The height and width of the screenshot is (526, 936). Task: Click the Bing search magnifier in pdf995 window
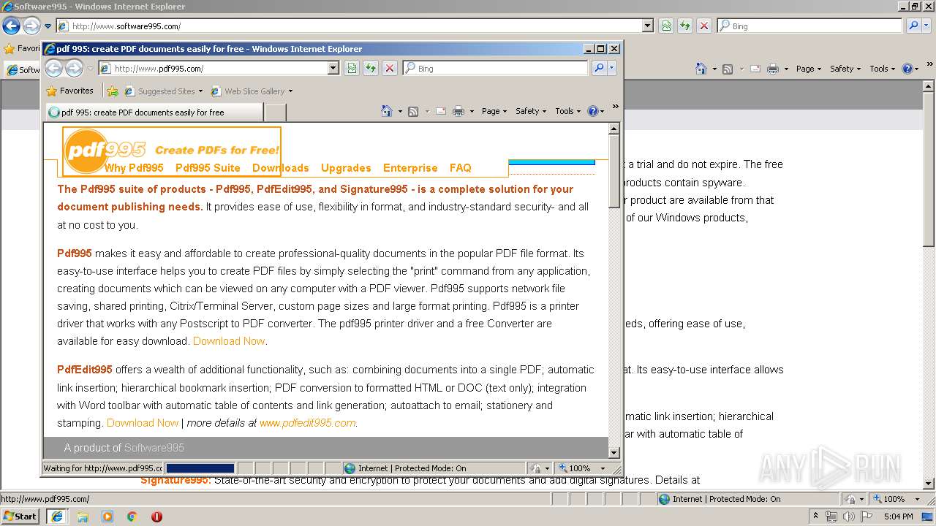tap(599, 68)
